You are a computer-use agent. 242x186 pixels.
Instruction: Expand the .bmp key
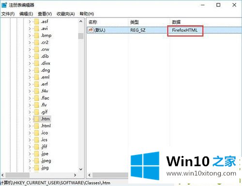(x=30, y=35)
